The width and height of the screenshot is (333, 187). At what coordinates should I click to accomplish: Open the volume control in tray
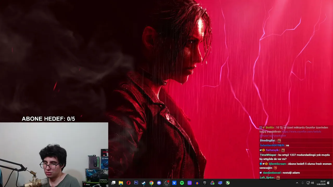coord(312,183)
